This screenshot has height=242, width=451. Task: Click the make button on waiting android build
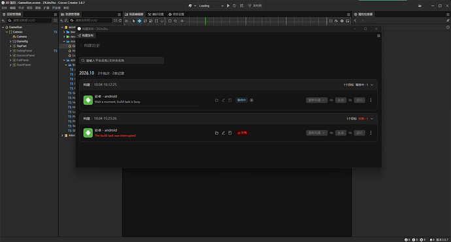341,100
